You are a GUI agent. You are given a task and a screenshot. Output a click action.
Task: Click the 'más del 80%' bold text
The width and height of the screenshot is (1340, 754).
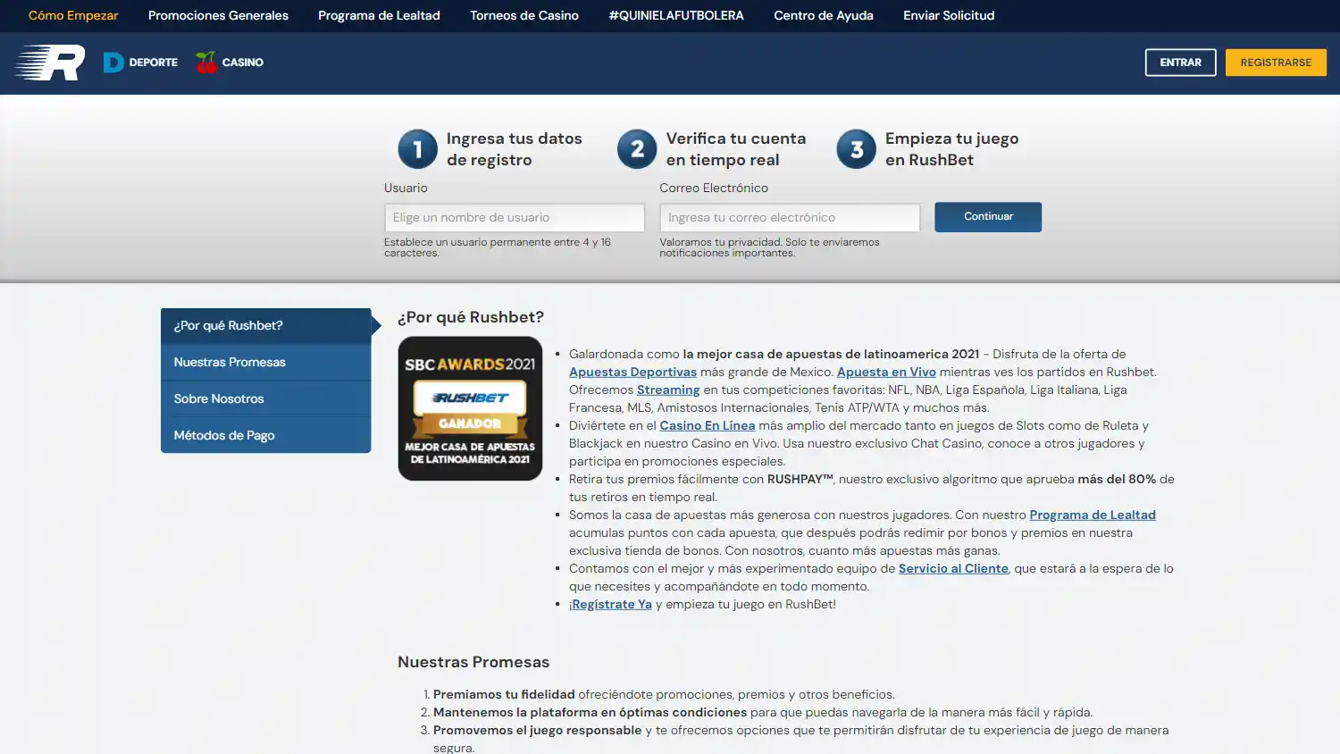[1117, 479]
